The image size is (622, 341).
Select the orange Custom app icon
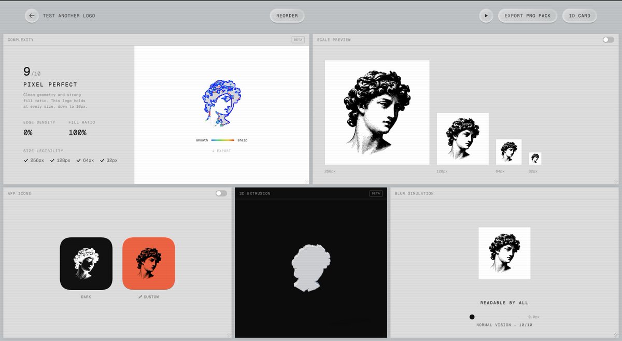point(149,263)
